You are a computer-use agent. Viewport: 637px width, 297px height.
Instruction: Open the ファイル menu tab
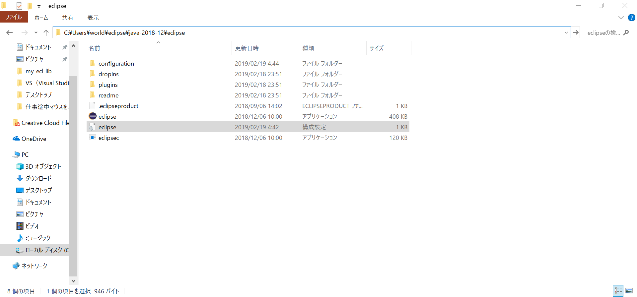tap(14, 17)
